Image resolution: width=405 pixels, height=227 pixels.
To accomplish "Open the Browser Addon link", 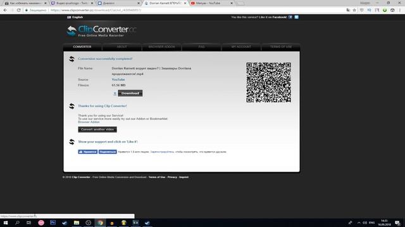I will click(x=89, y=122).
